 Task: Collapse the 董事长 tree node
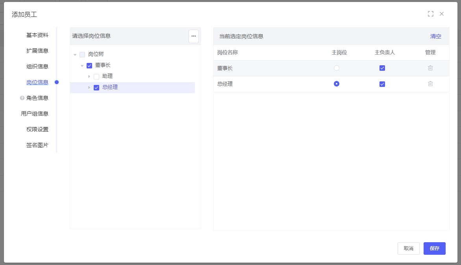coord(82,66)
